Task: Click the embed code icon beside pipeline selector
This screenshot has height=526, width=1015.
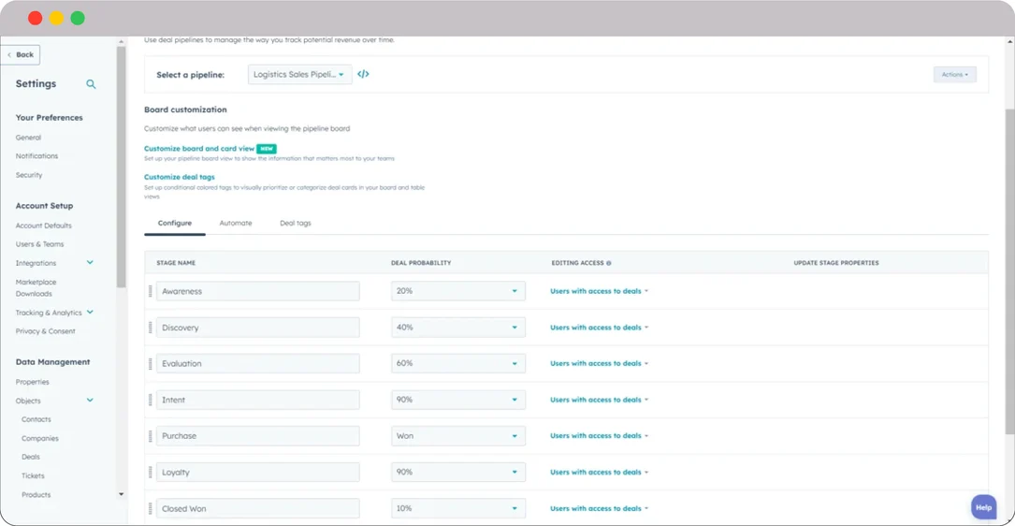Action: tap(363, 75)
